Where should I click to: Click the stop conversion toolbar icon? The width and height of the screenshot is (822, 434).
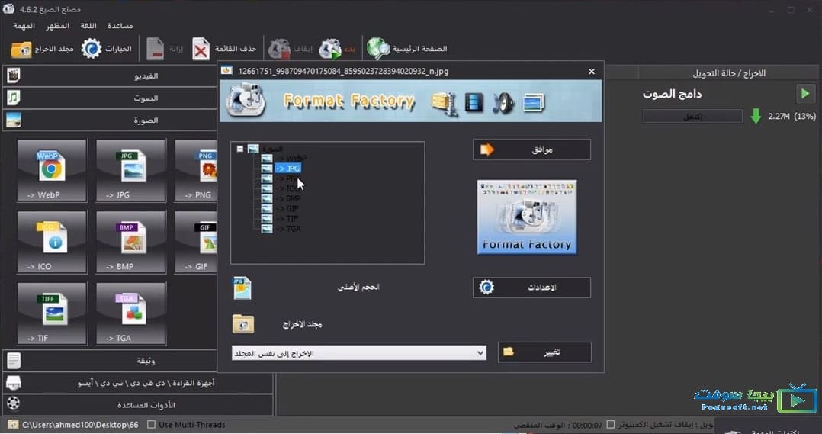click(x=279, y=49)
